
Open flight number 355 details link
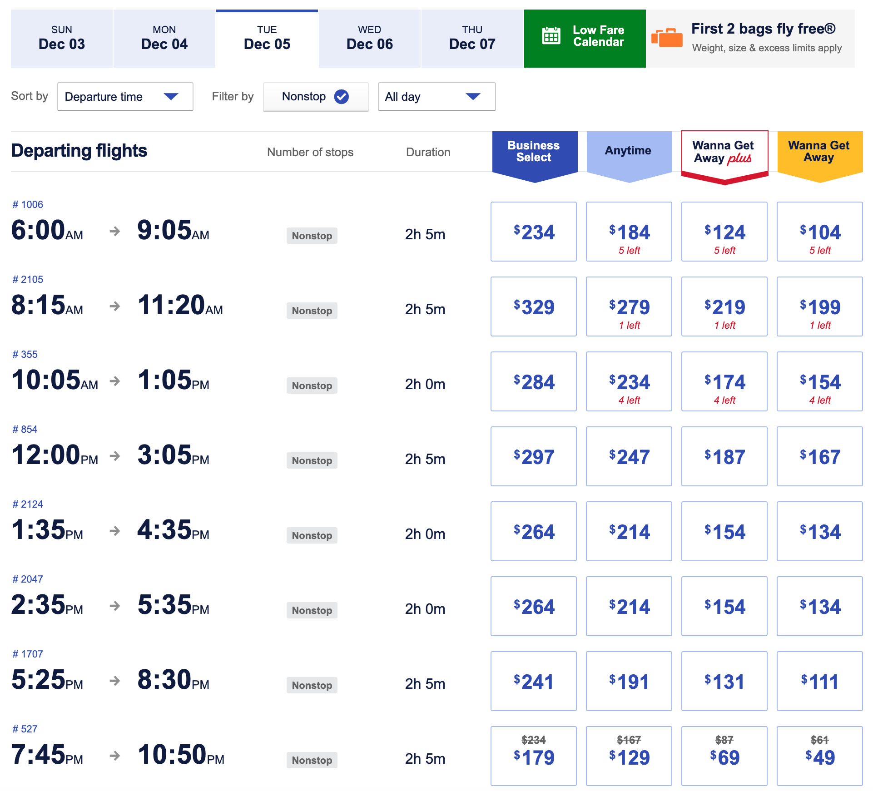(x=25, y=354)
